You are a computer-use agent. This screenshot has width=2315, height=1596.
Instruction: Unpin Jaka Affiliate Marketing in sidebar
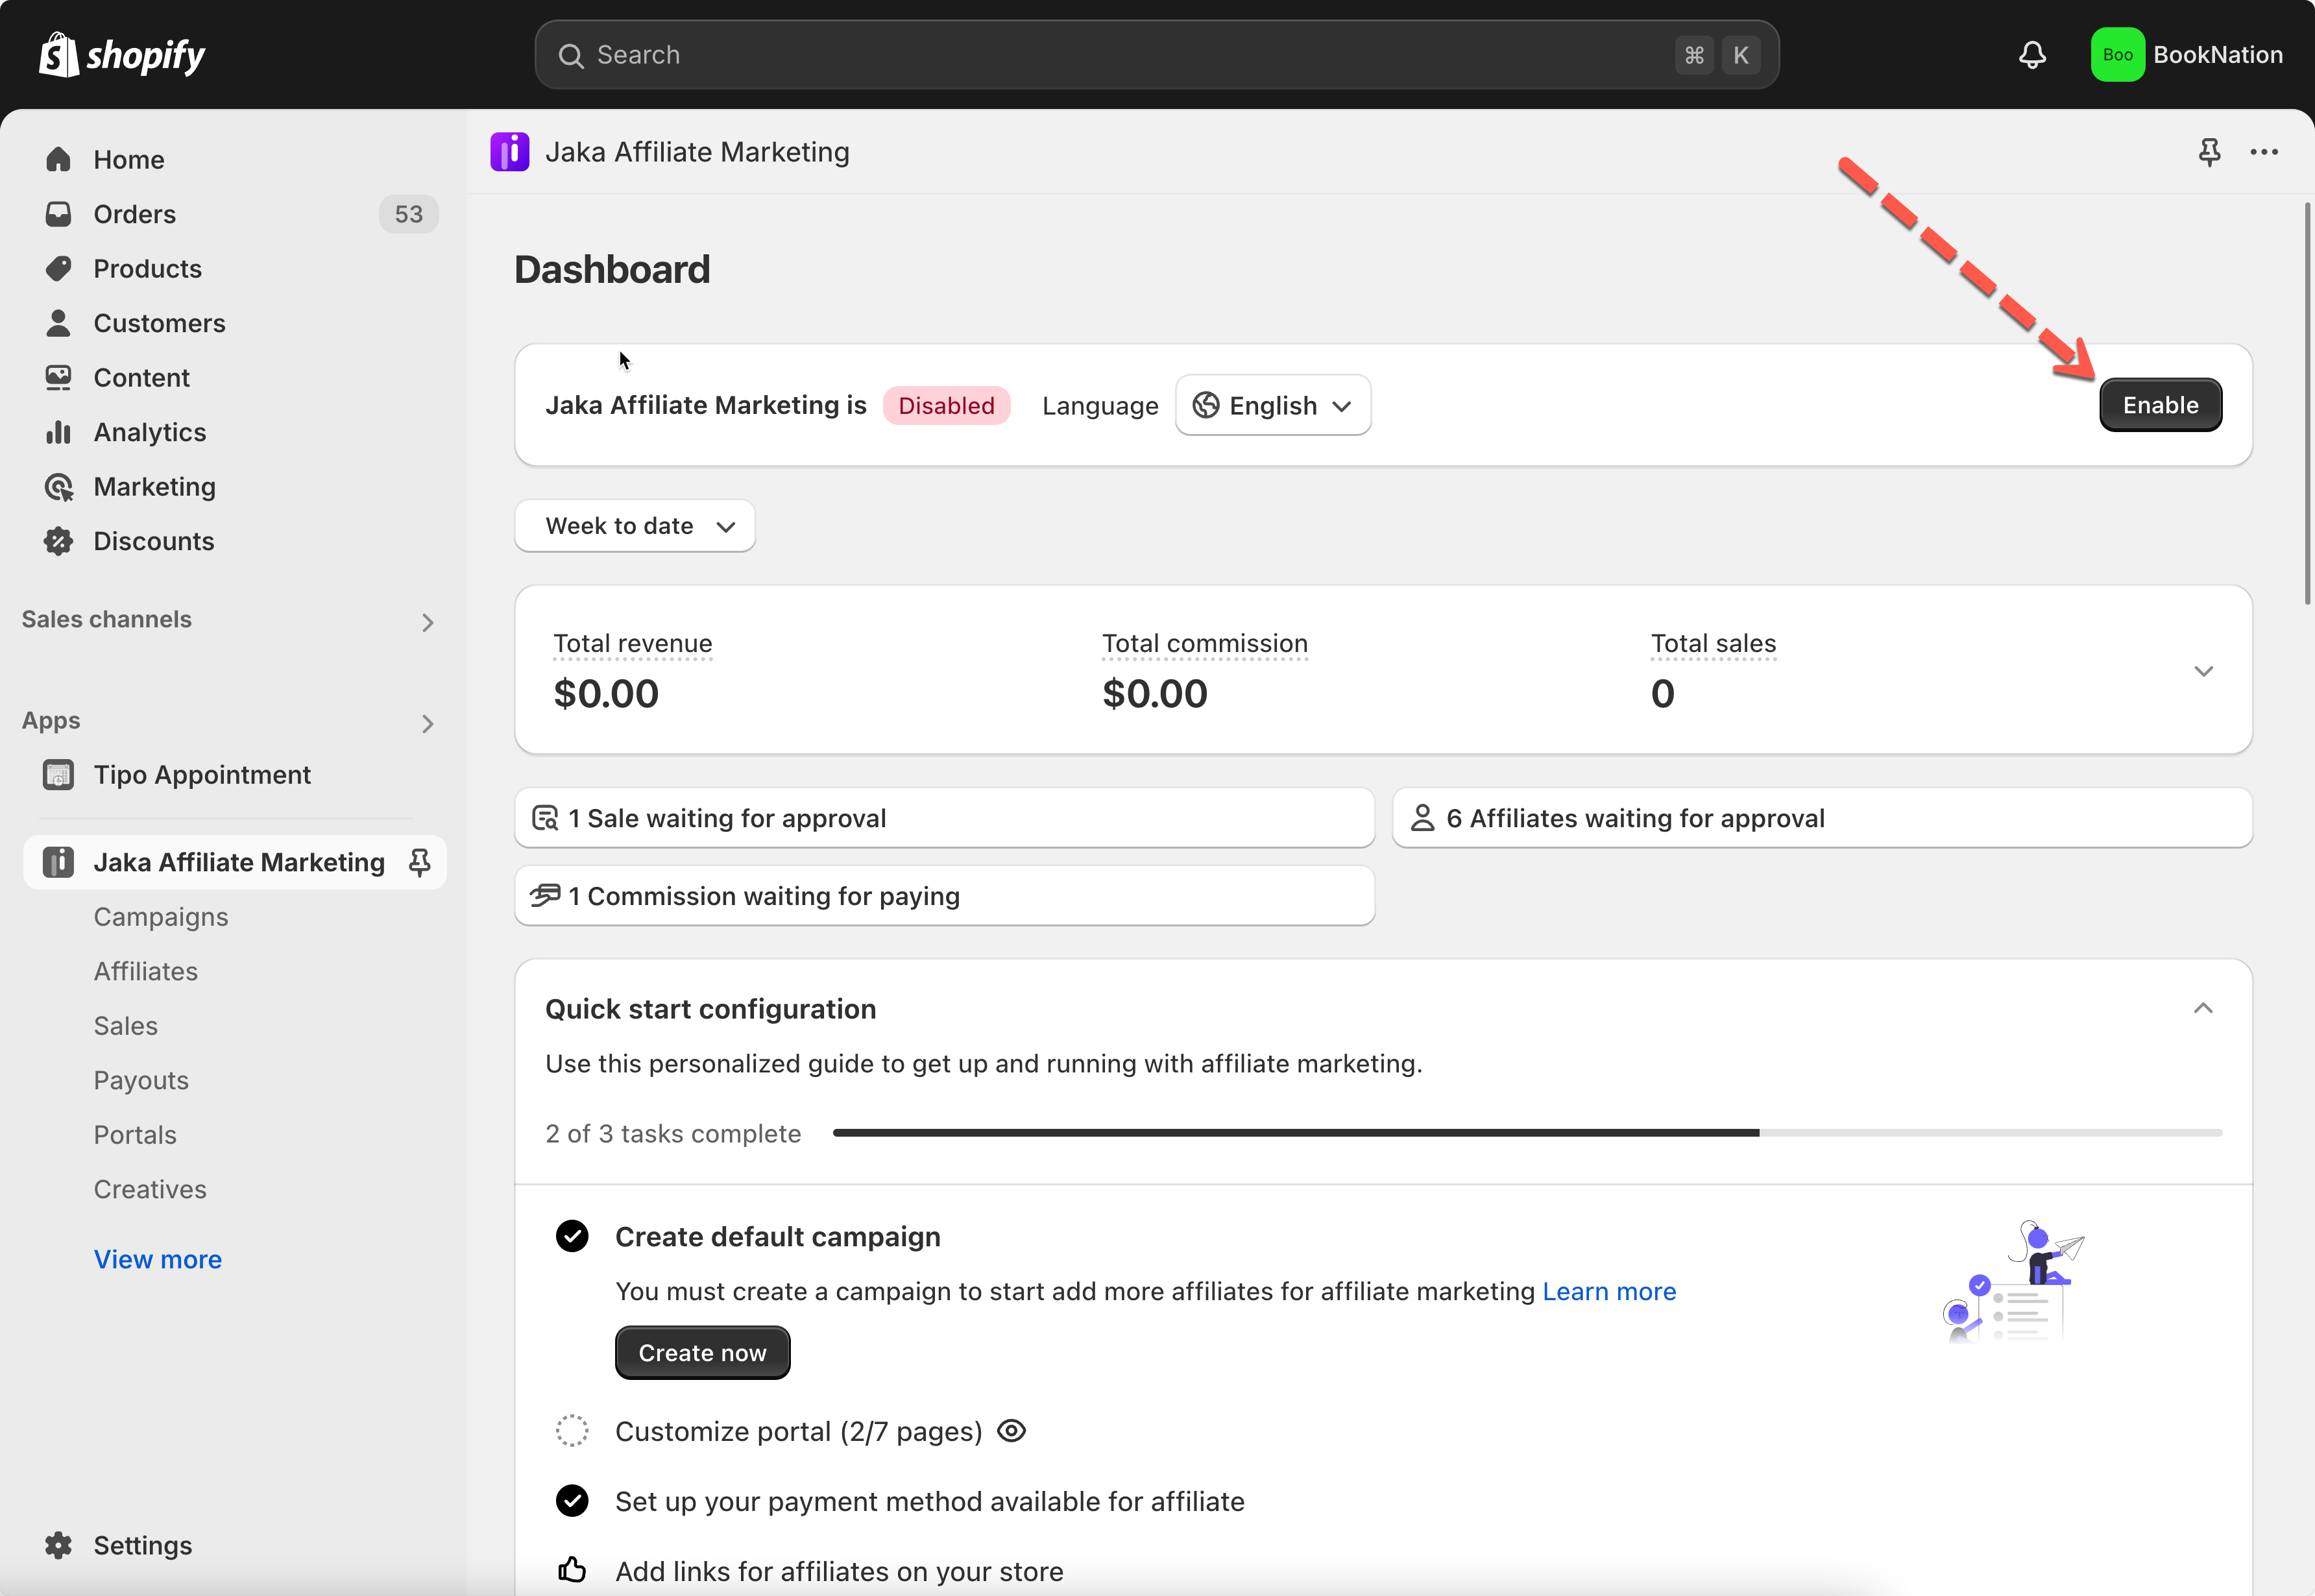point(420,862)
